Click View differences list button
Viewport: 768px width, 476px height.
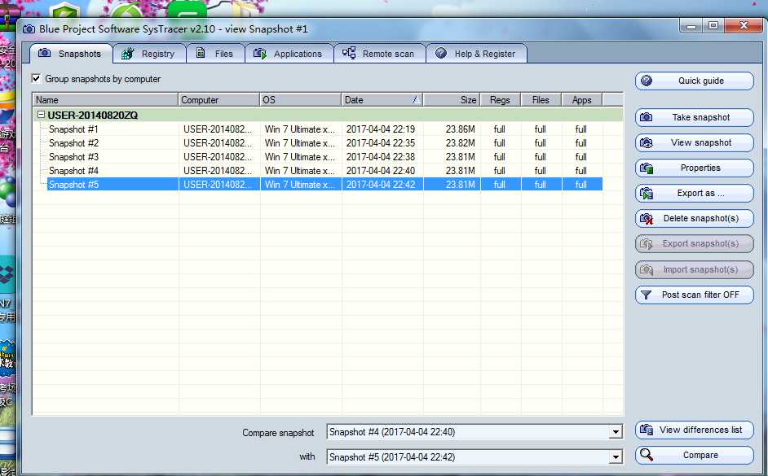pyautogui.click(x=695, y=430)
